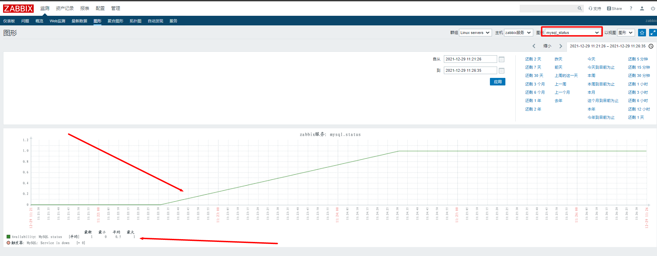Go to previous time period arrow

[x=534, y=46]
